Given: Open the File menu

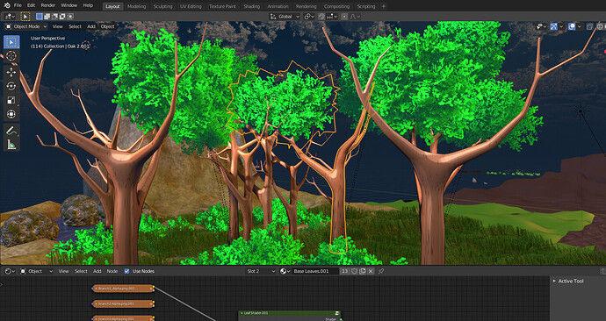Looking at the screenshot, I should coord(18,5).
